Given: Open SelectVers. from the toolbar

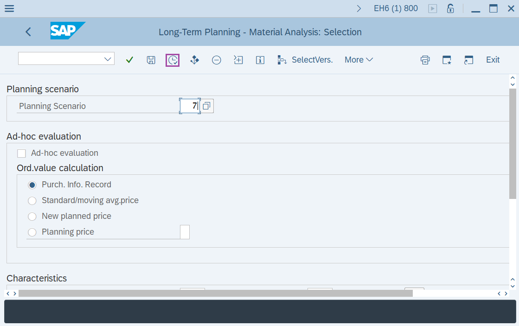Looking at the screenshot, I should coord(305,60).
